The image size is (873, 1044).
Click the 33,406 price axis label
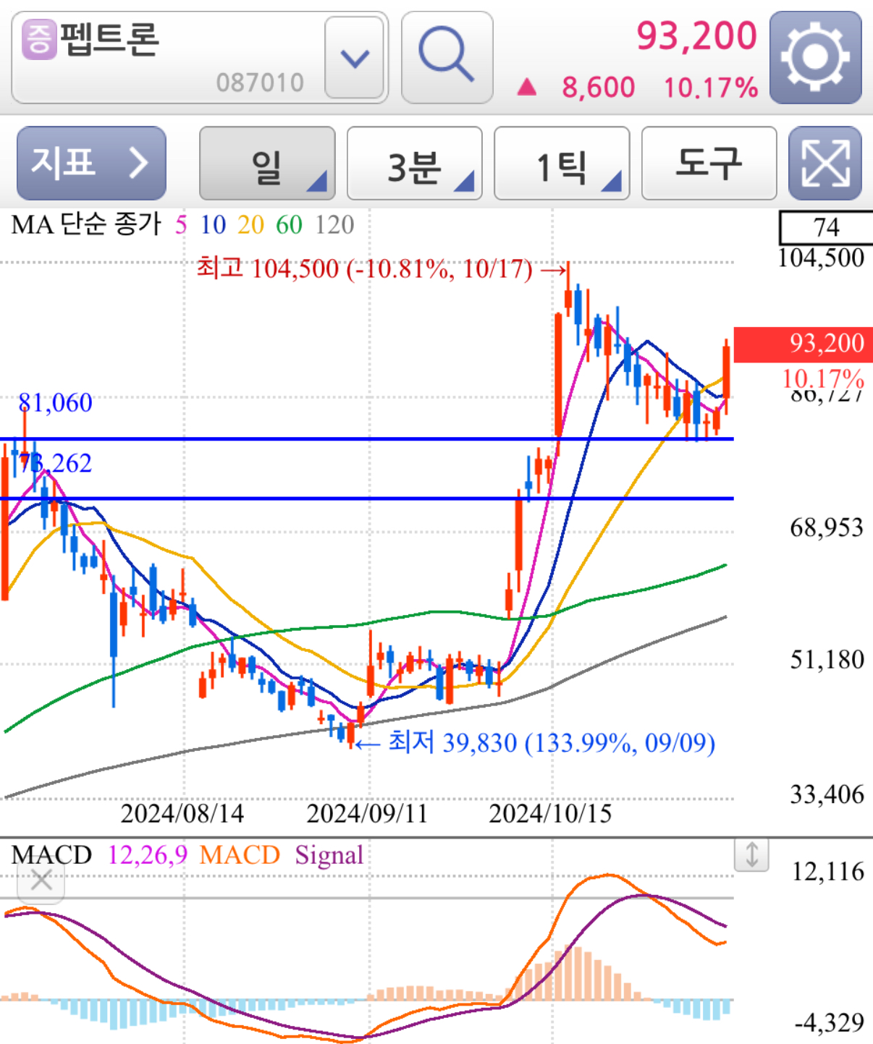point(827,795)
